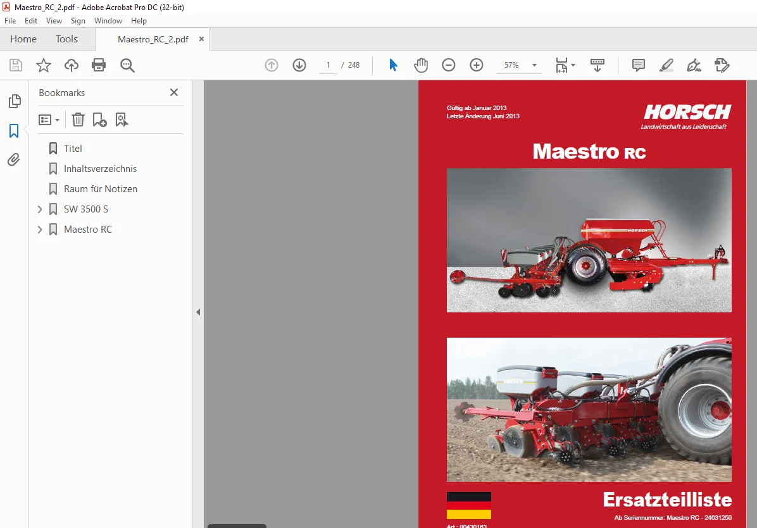
Task: Jump to Inhaltsverzeichnis bookmark
Action: 101,169
